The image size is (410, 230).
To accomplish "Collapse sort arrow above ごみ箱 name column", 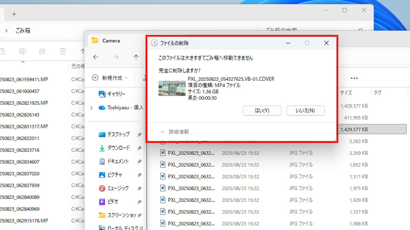I will [x=23, y=62].
